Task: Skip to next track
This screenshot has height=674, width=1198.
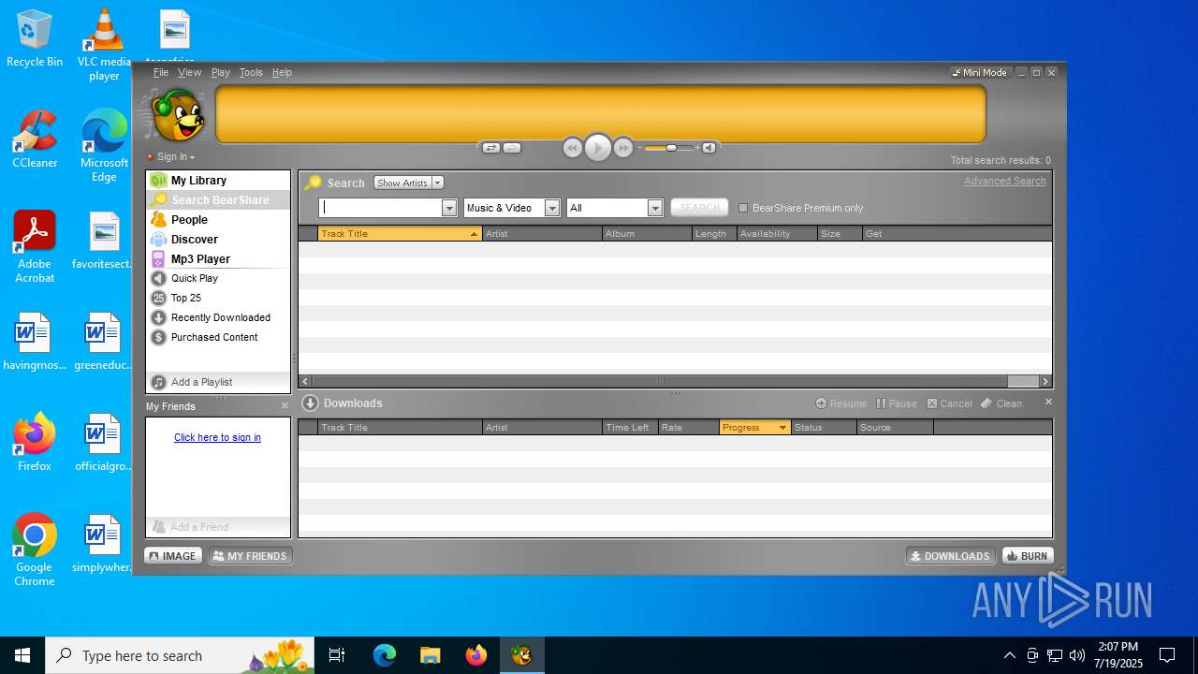Action: (622, 148)
